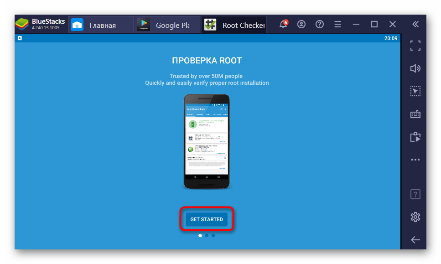
Task: Open BlueStacks settings gear
Action: tap(415, 217)
